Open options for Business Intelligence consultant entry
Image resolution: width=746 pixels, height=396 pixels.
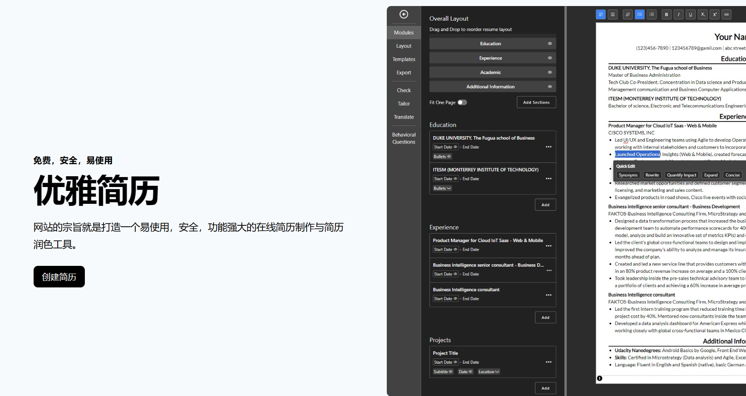click(x=548, y=295)
